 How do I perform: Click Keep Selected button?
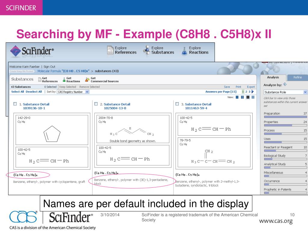click(x=68, y=87)
